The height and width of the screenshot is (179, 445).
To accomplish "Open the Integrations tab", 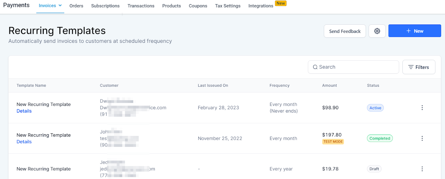I will tap(261, 6).
